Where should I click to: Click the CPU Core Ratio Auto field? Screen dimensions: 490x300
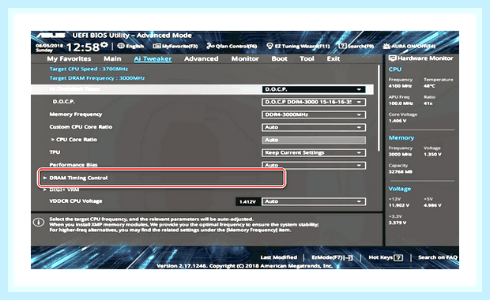point(314,140)
